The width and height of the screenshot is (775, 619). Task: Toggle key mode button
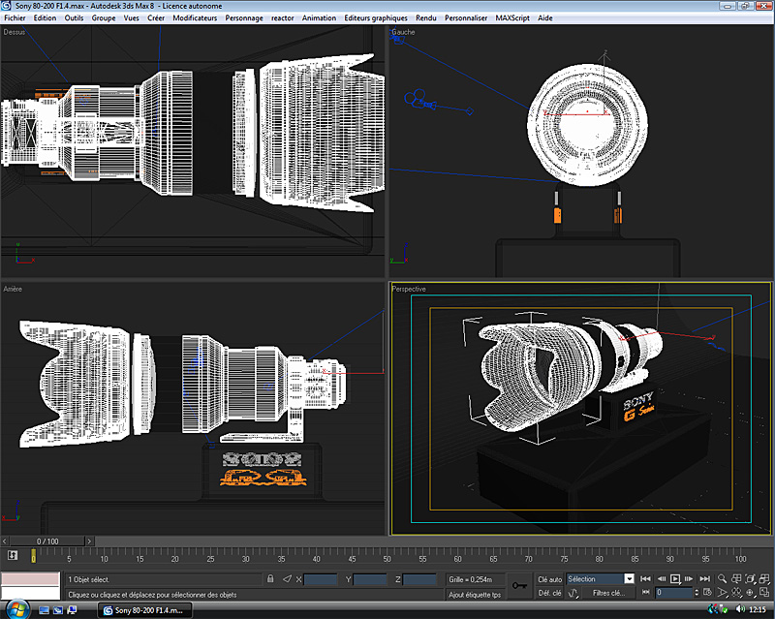pos(645,592)
